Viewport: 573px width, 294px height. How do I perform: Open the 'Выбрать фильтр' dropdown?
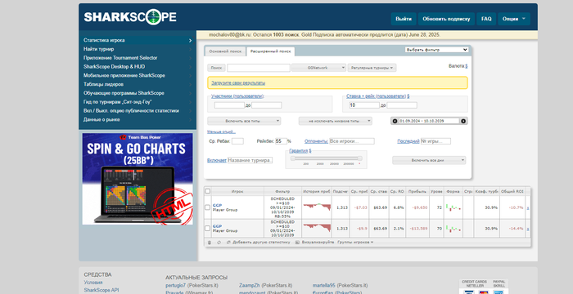point(436,50)
